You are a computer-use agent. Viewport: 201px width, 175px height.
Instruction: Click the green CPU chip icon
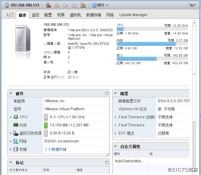pos(16,117)
